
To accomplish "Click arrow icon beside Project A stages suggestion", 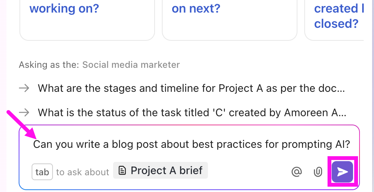I will 24,89.
